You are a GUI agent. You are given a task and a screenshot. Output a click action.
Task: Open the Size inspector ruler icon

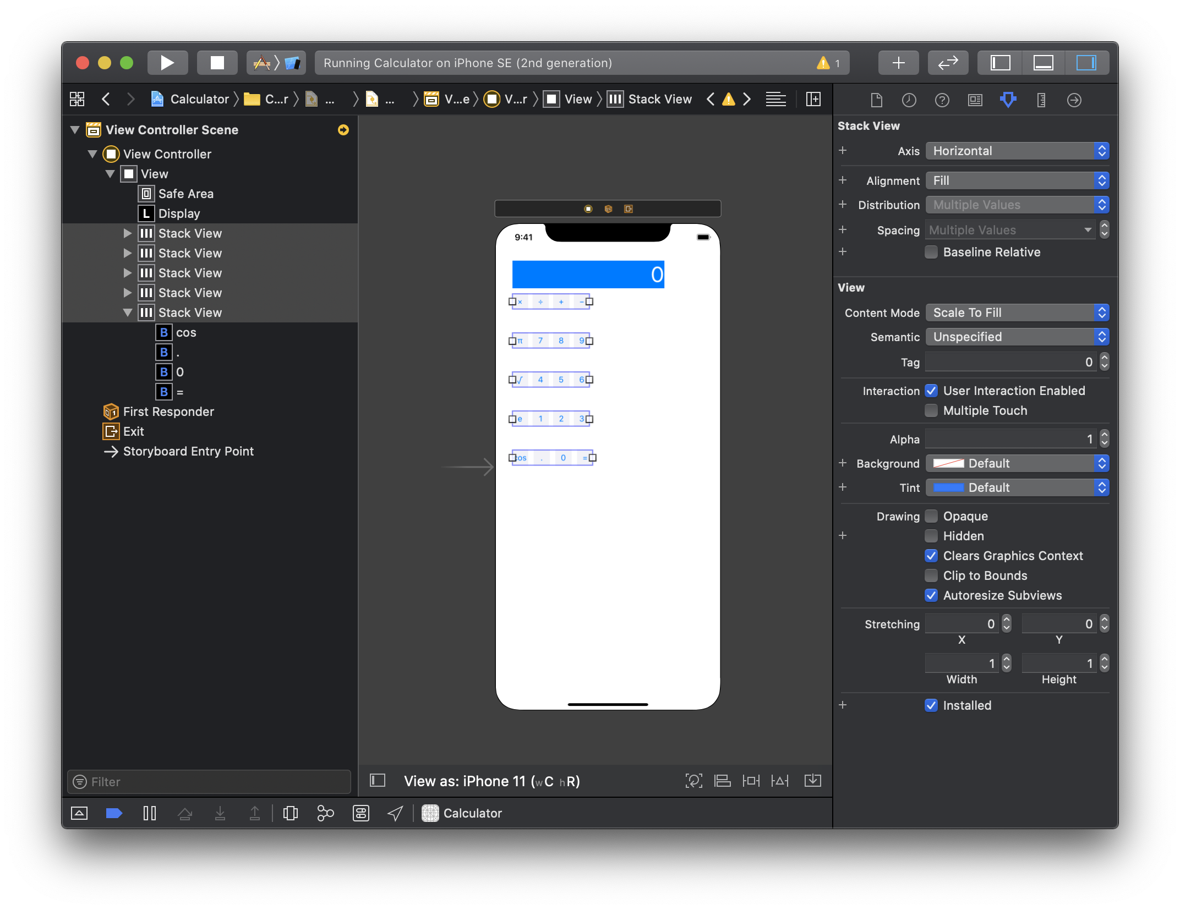click(1041, 100)
